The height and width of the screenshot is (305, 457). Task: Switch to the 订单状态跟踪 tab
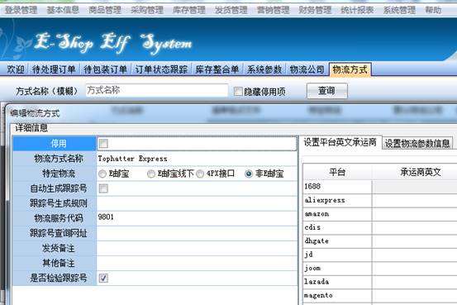(x=161, y=69)
